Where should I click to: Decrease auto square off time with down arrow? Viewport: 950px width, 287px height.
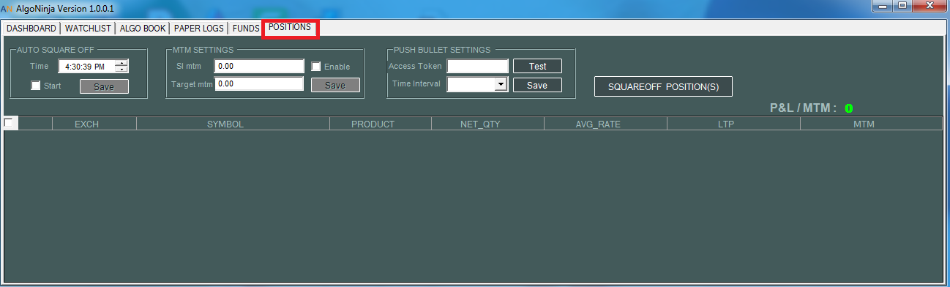[x=121, y=70]
